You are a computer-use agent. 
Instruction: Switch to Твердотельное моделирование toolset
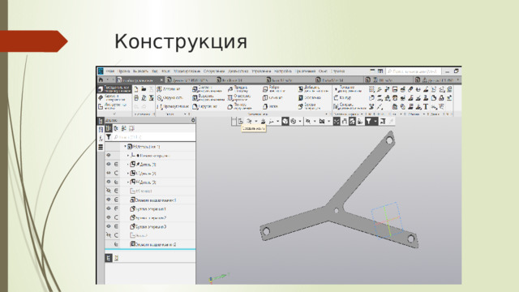[114, 89]
